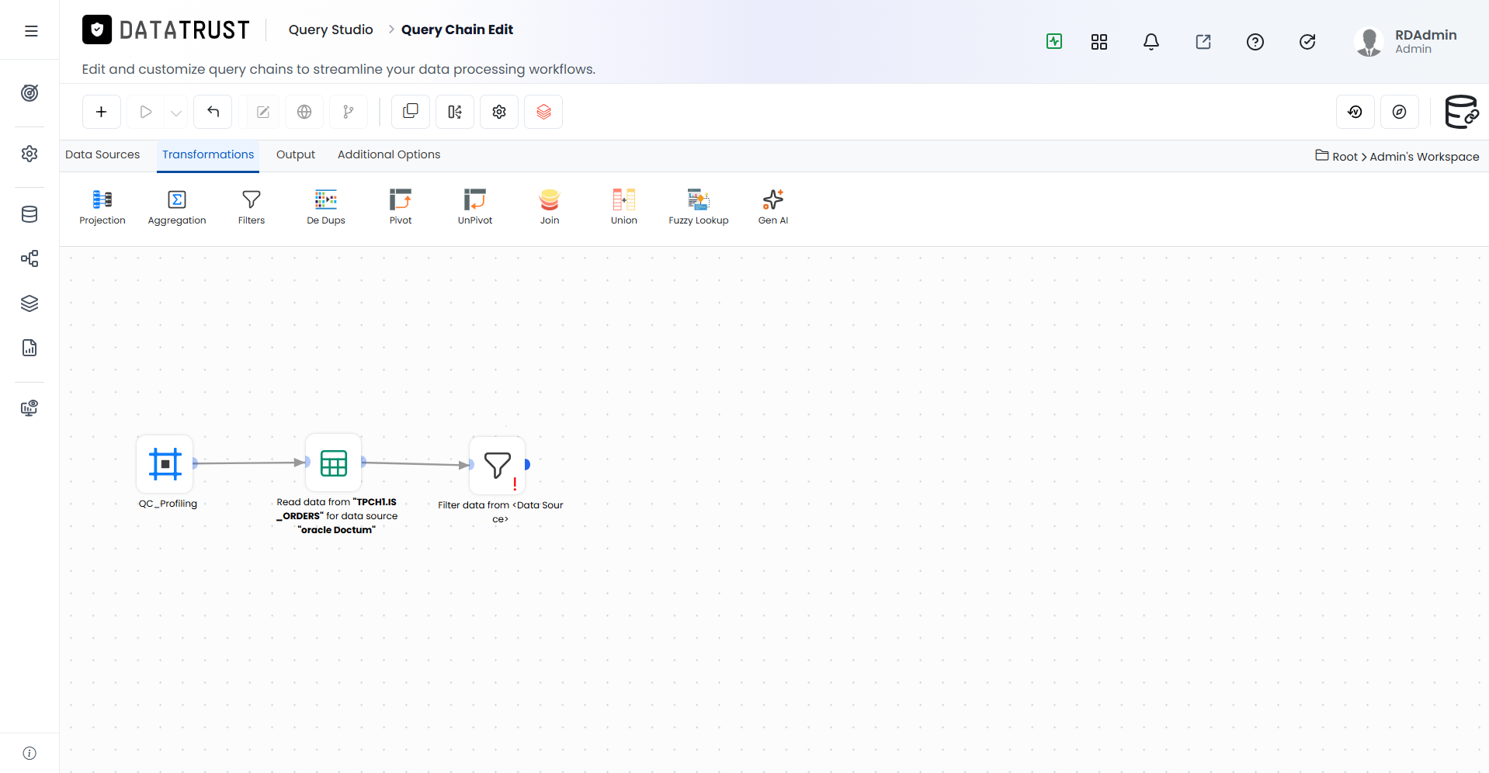The image size is (1489, 773).
Task: Go to Query Studio breadcrumb
Action: click(x=331, y=29)
